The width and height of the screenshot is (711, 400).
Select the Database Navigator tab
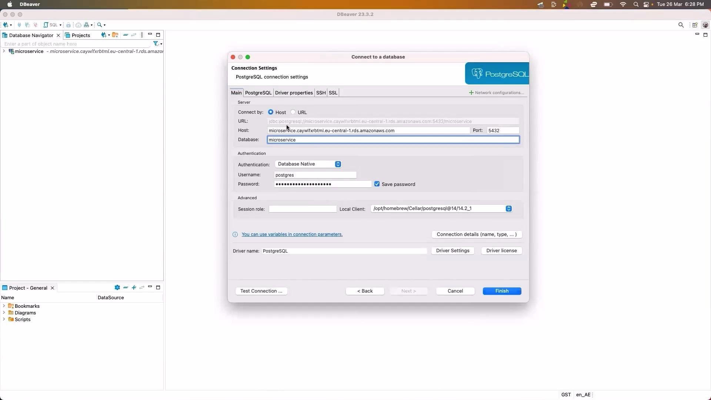pyautogui.click(x=31, y=35)
